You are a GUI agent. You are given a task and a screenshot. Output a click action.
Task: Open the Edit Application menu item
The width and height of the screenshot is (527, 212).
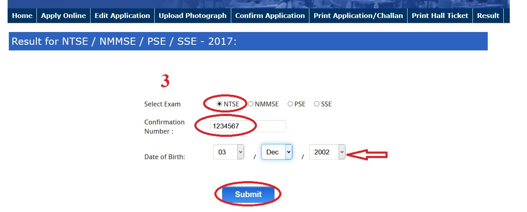coord(122,16)
